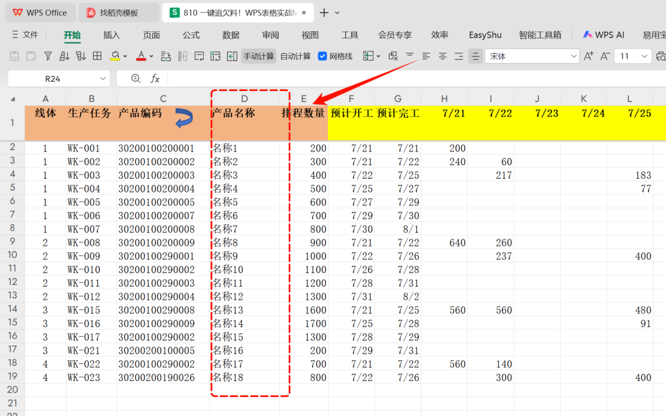
Task: Open the 页面 page layout tab
Action: pyautogui.click(x=151, y=35)
